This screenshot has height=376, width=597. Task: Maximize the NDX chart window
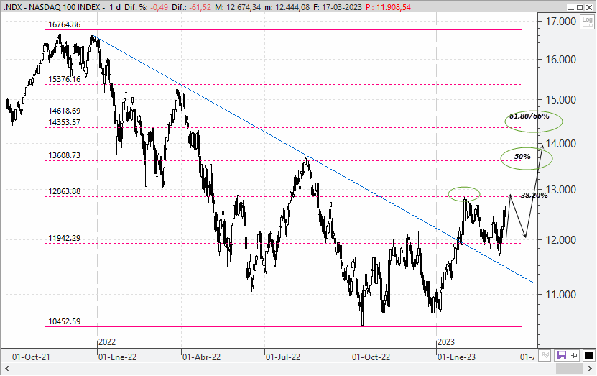tap(580, 7)
